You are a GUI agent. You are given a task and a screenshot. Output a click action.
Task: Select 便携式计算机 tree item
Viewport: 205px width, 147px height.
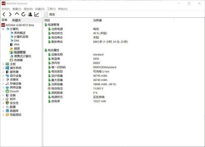(23, 56)
